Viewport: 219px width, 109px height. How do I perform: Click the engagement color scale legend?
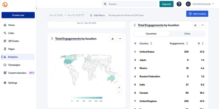click(87, 98)
